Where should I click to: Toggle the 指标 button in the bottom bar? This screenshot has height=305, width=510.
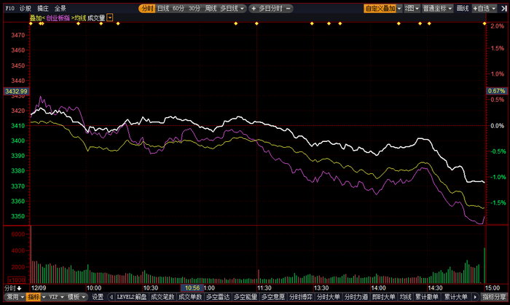tap(34, 296)
